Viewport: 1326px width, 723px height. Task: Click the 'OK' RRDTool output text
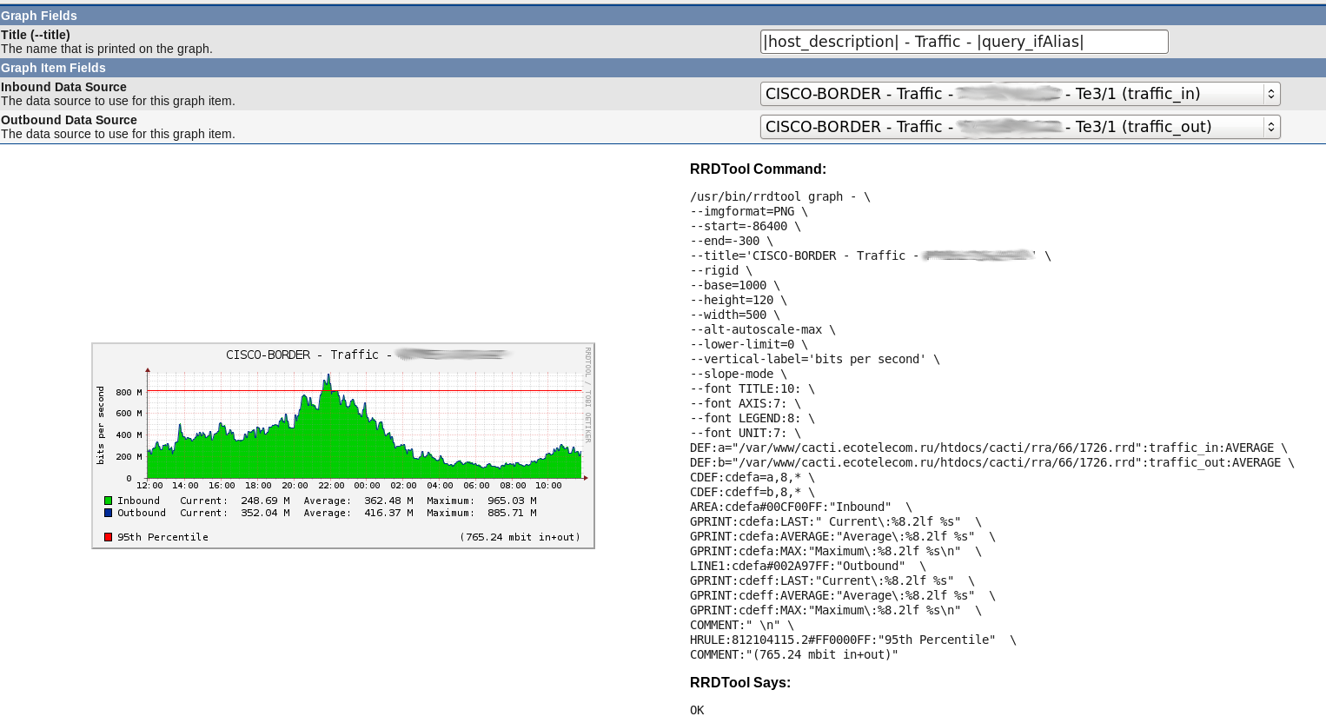697,710
